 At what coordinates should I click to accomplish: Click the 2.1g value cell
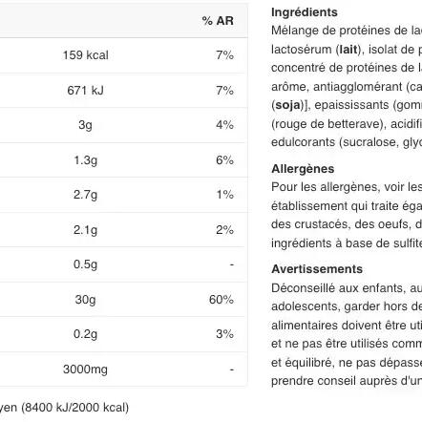[85, 230]
